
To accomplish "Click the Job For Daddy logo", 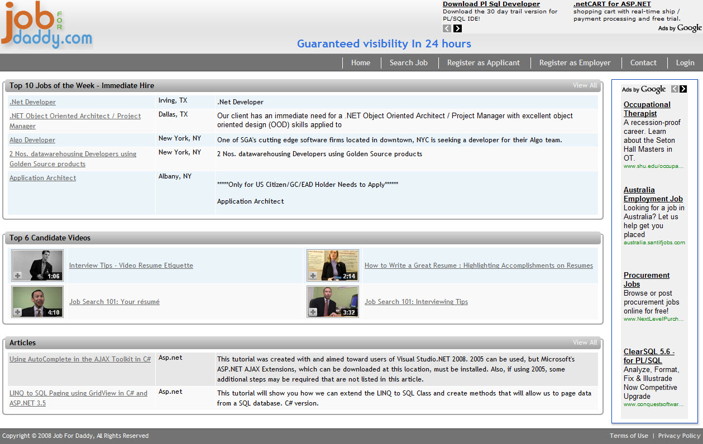I will pyautogui.click(x=47, y=26).
